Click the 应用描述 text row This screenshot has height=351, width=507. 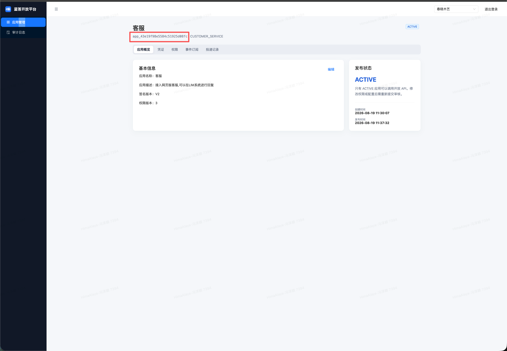pyautogui.click(x=176, y=85)
